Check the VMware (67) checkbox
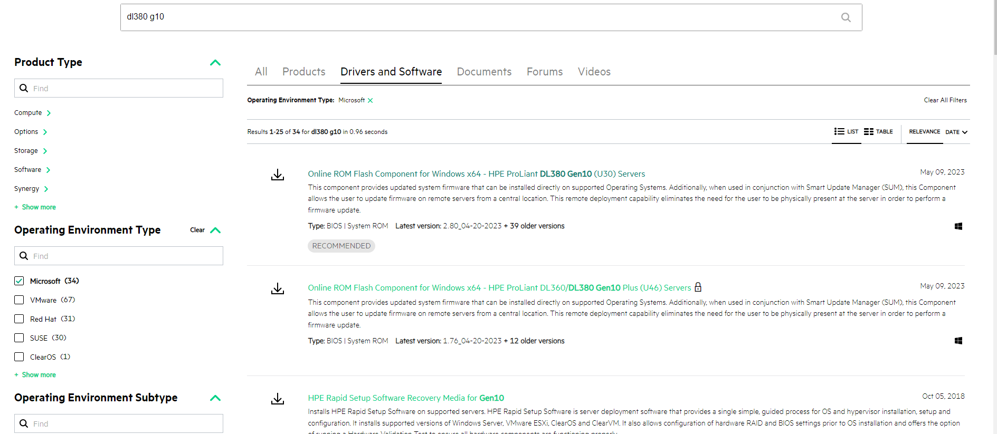This screenshot has height=434, width=997. click(x=19, y=300)
